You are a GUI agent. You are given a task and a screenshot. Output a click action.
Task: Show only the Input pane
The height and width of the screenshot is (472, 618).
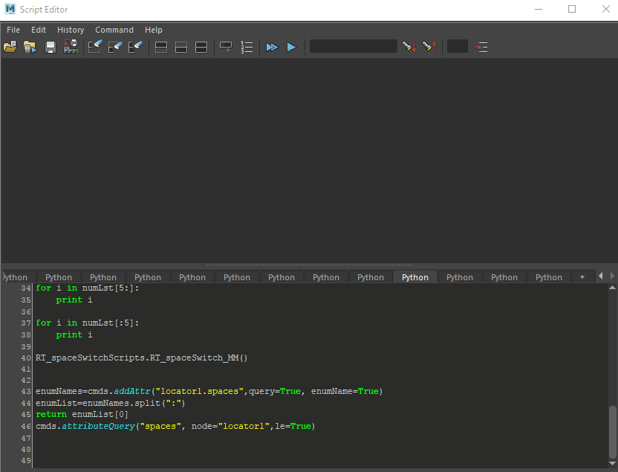tap(181, 48)
